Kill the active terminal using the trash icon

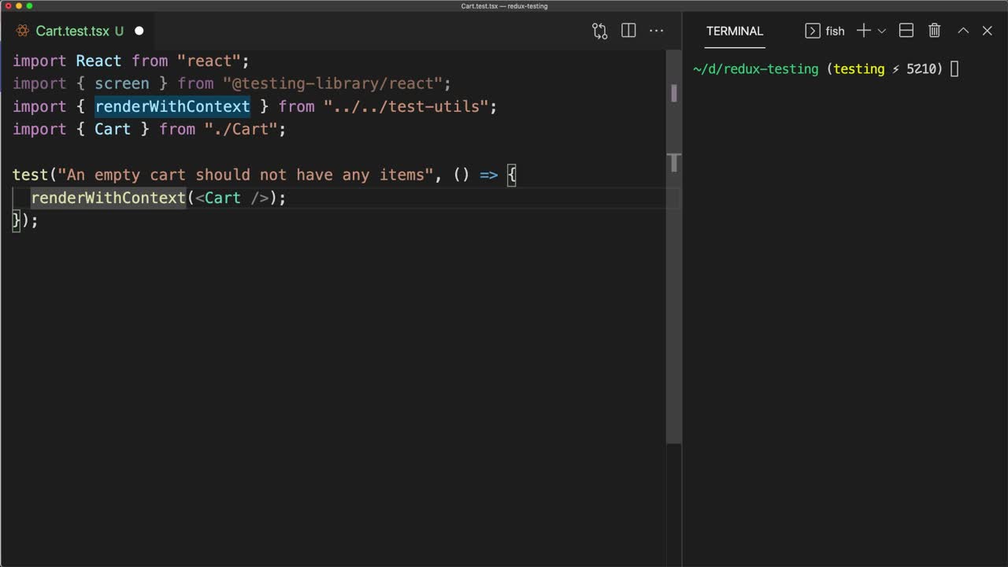click(934, 31)
